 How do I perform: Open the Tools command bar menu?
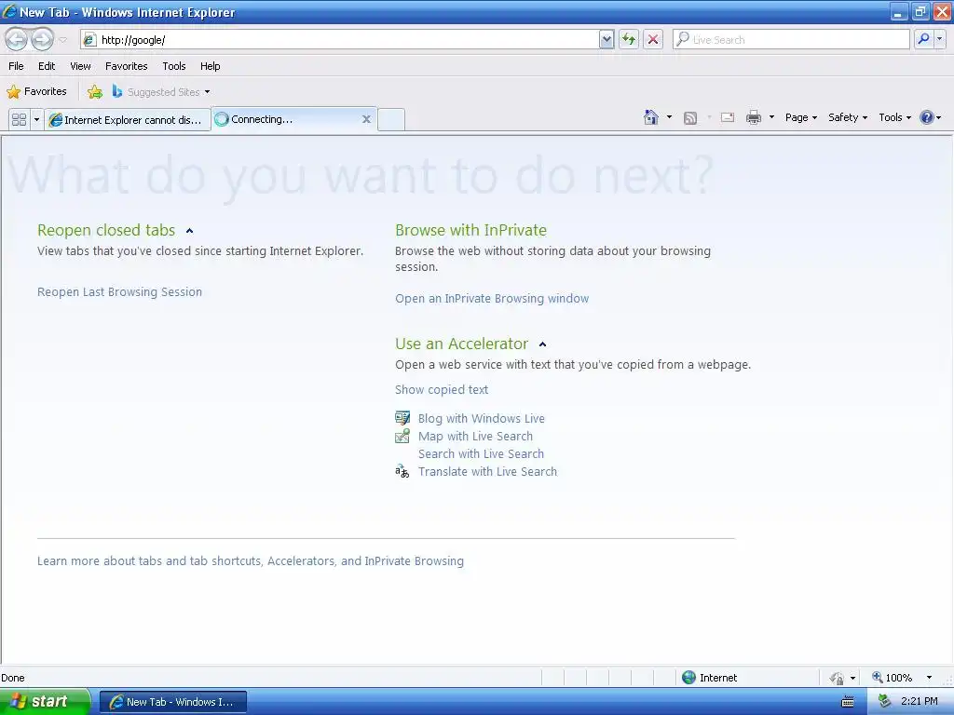pos(894,117)
